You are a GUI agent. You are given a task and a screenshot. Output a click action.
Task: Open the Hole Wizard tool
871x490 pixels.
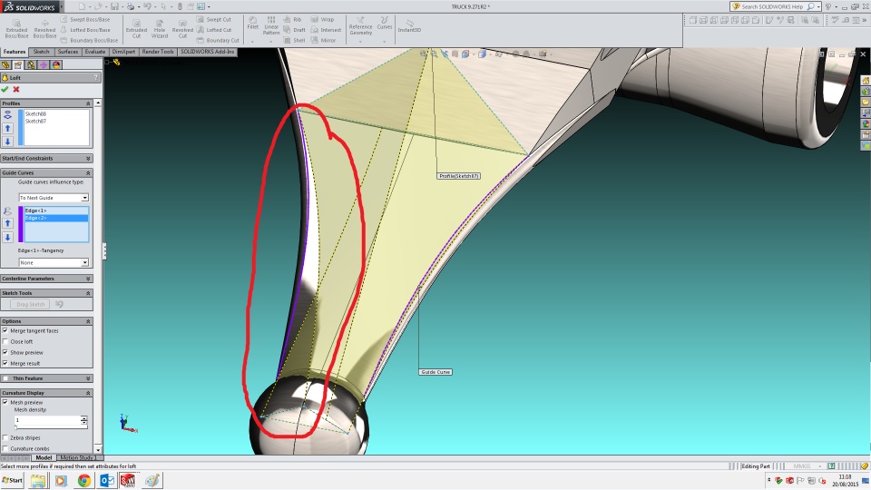(160, 29)
